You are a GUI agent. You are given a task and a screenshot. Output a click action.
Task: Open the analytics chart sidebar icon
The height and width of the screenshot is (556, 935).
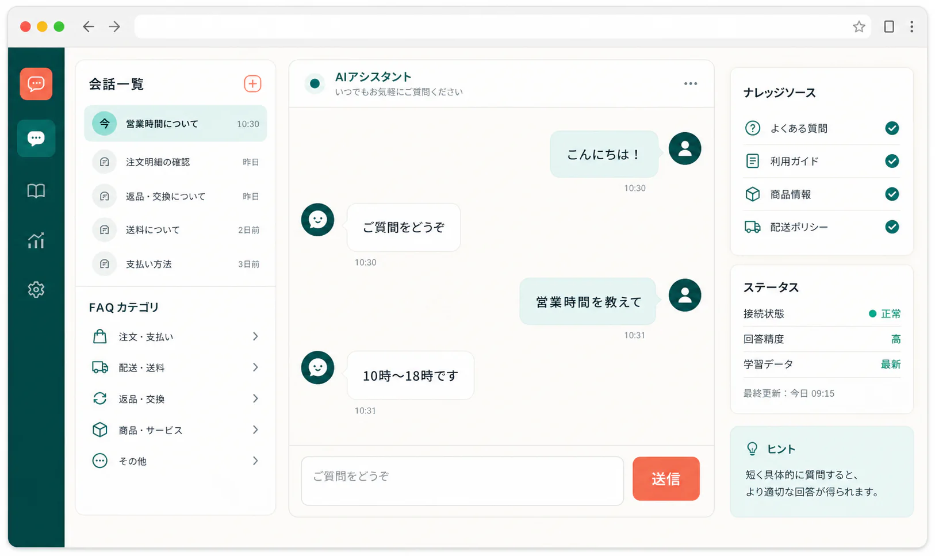coord(36,240)
